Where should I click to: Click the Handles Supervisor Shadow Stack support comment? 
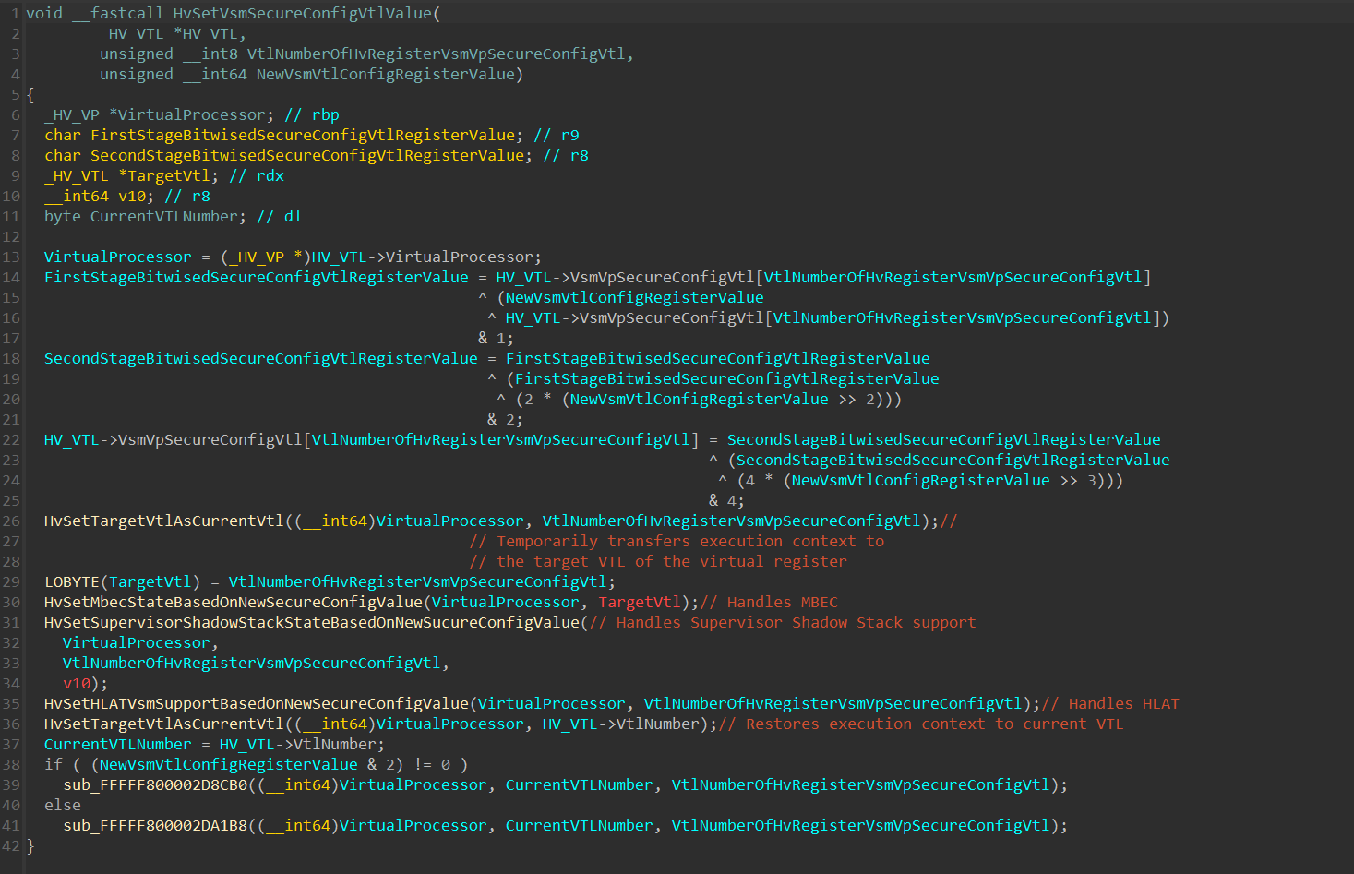(x=782, y=622)
